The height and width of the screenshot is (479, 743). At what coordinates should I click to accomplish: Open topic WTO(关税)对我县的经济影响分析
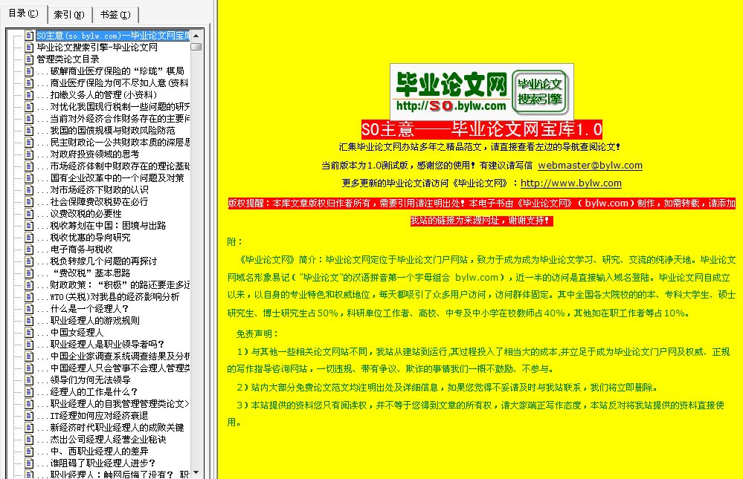[108, 297]
